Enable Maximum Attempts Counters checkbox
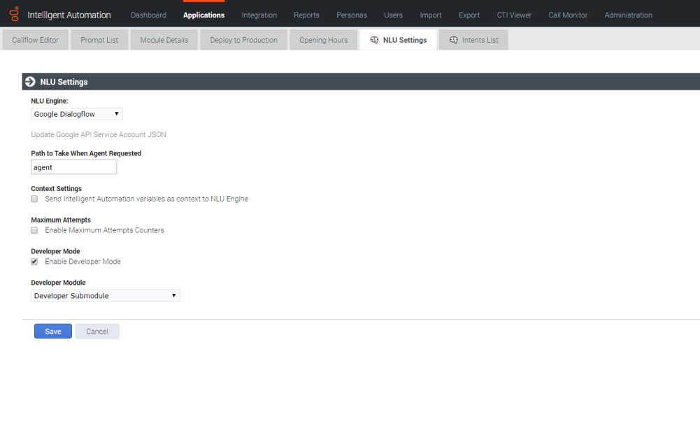The width and height of the screenshot is (700, 431). pos(34,230)
